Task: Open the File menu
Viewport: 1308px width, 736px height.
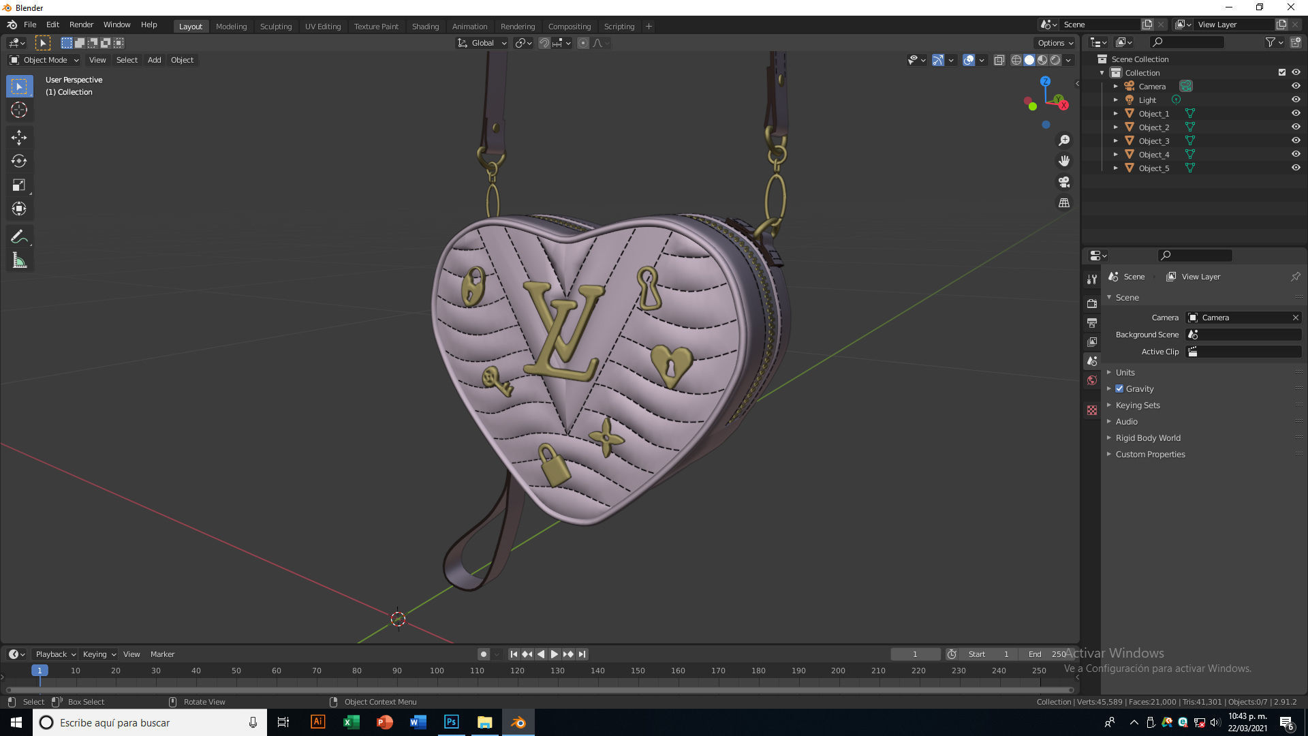Action: click(x=30, y=25)
